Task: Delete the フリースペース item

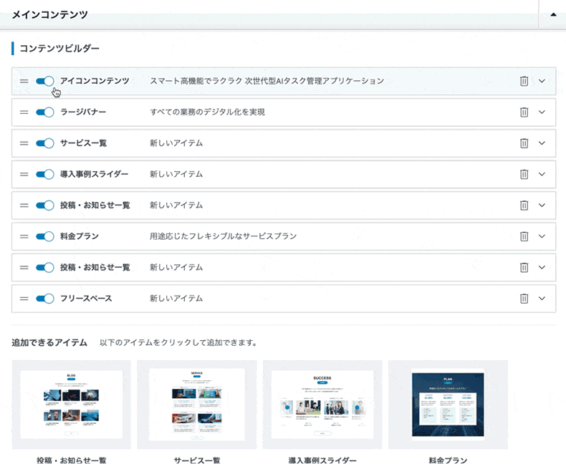Action: tap(524, 298)
